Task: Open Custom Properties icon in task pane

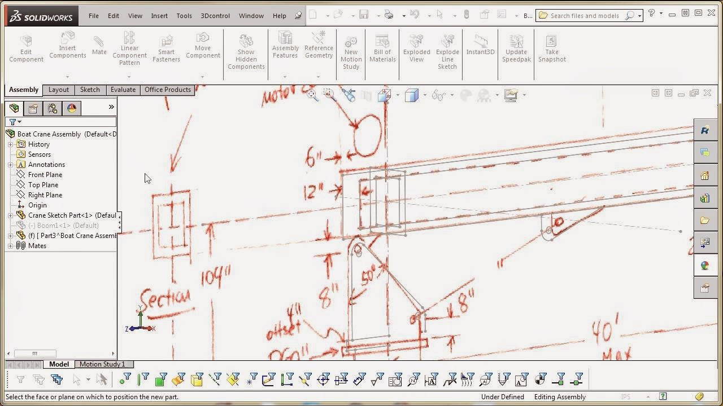Action: (705, 288)
